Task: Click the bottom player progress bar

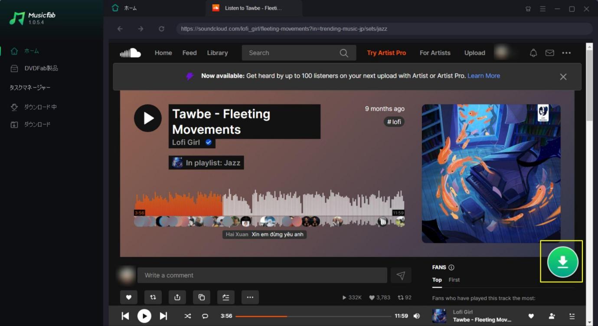Action: pyautogui.click(x=313, y=316)
